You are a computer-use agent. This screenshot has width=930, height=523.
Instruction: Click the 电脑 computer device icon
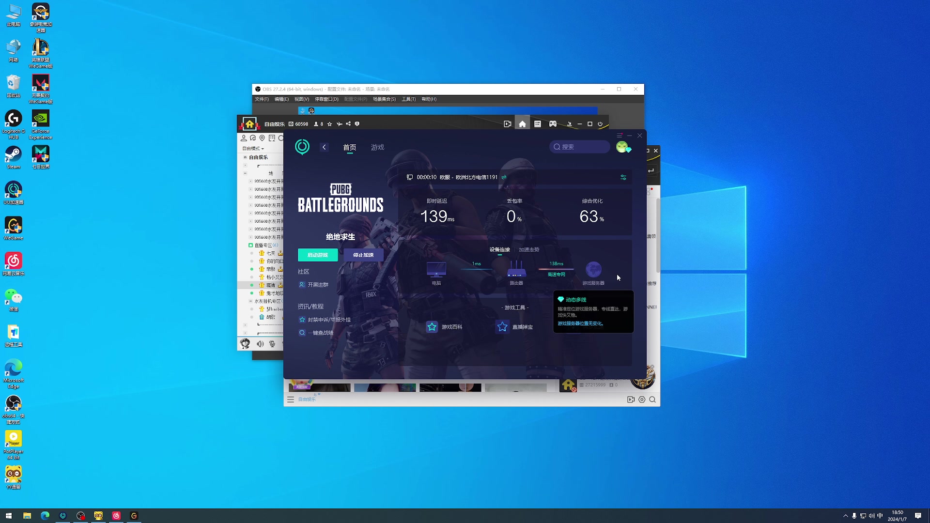[x=436, y=269]
